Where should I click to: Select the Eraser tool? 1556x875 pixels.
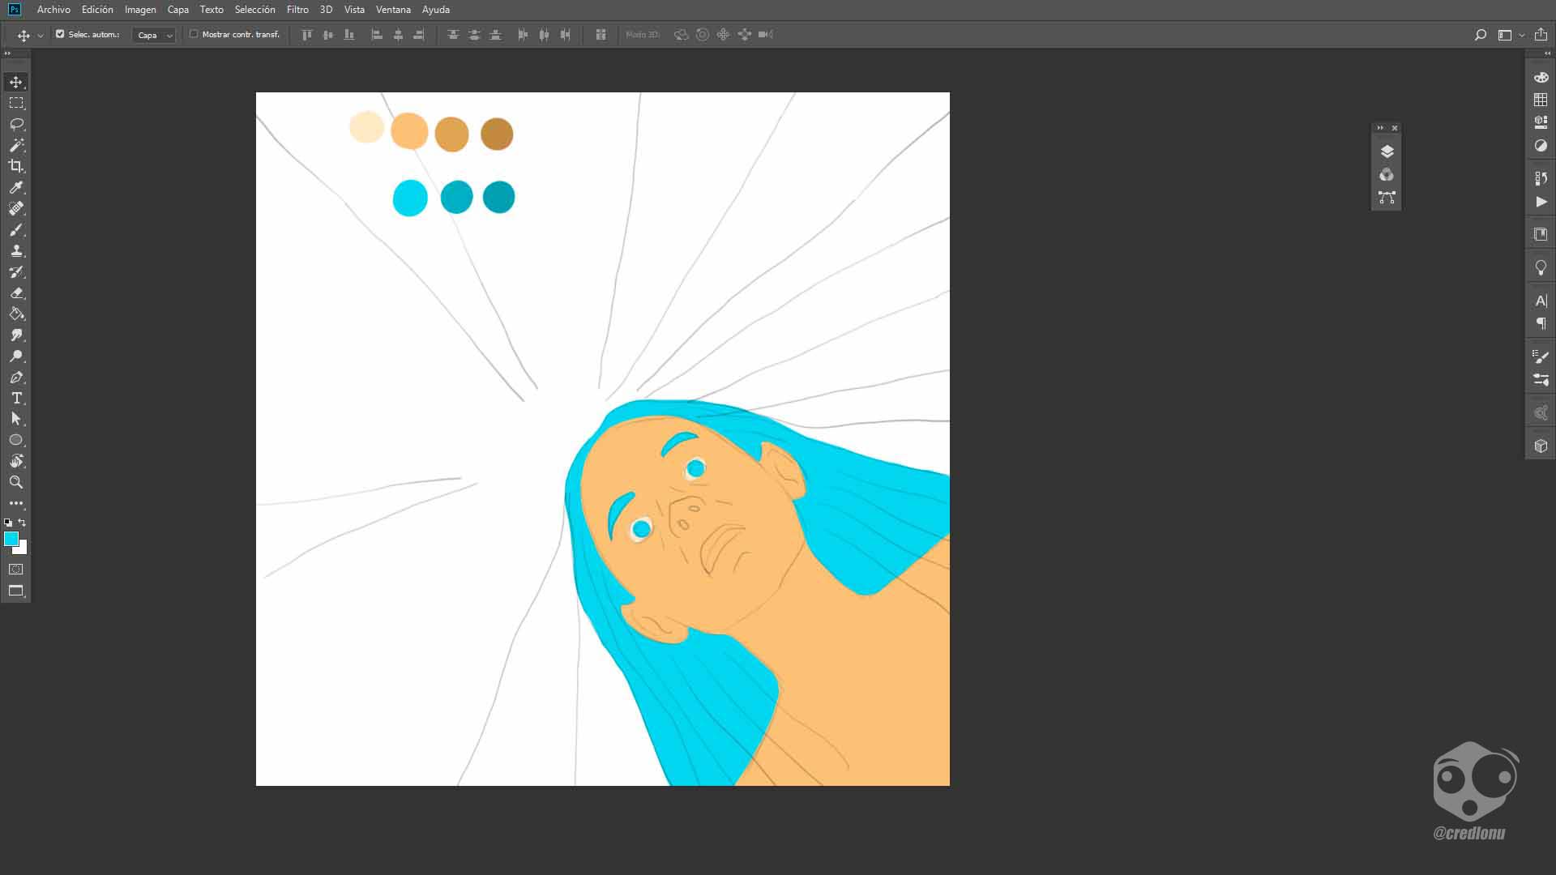(x=16, y=292)
